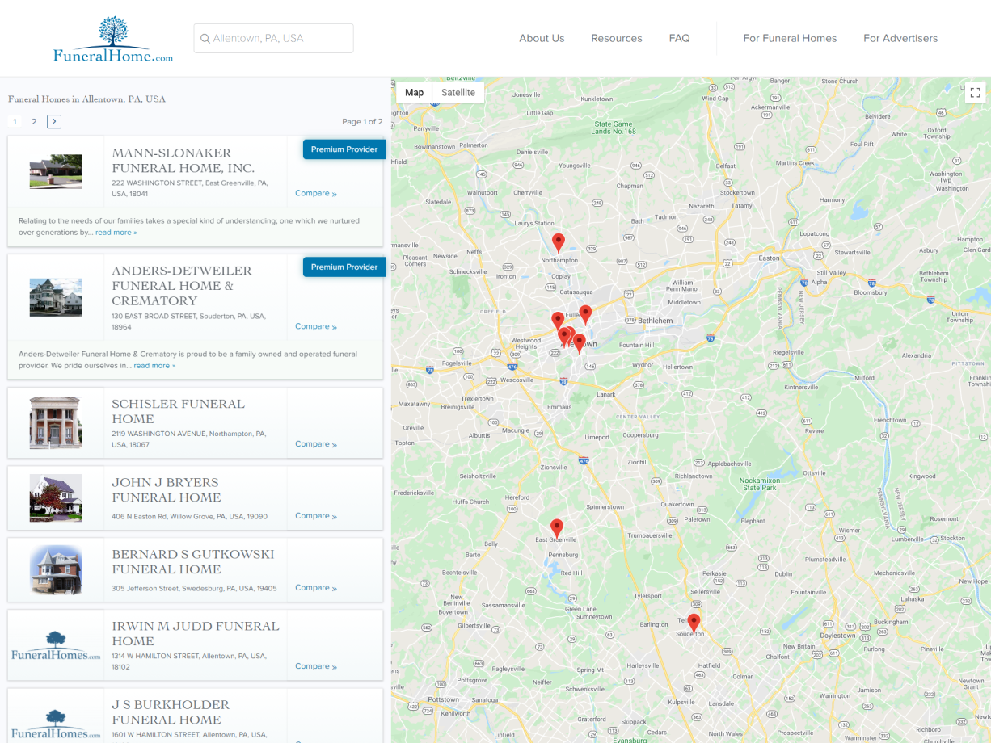The height and width of the screenshot is (743, 991).
Task: Select the map pin near East Greenville
Action: (557, 527)
